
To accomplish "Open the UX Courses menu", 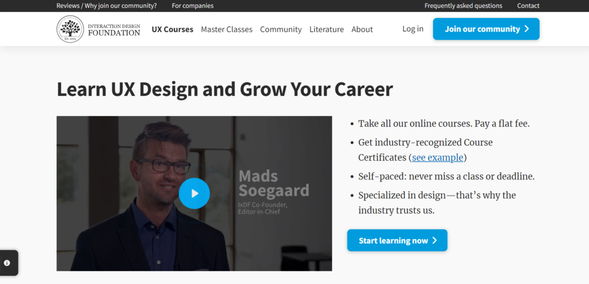I will (173, 29).
